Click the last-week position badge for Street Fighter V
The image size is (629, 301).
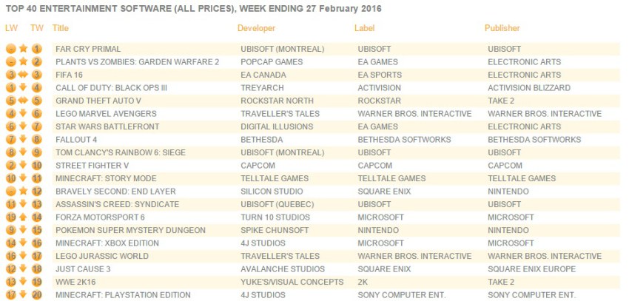click(x=10, y=165)
